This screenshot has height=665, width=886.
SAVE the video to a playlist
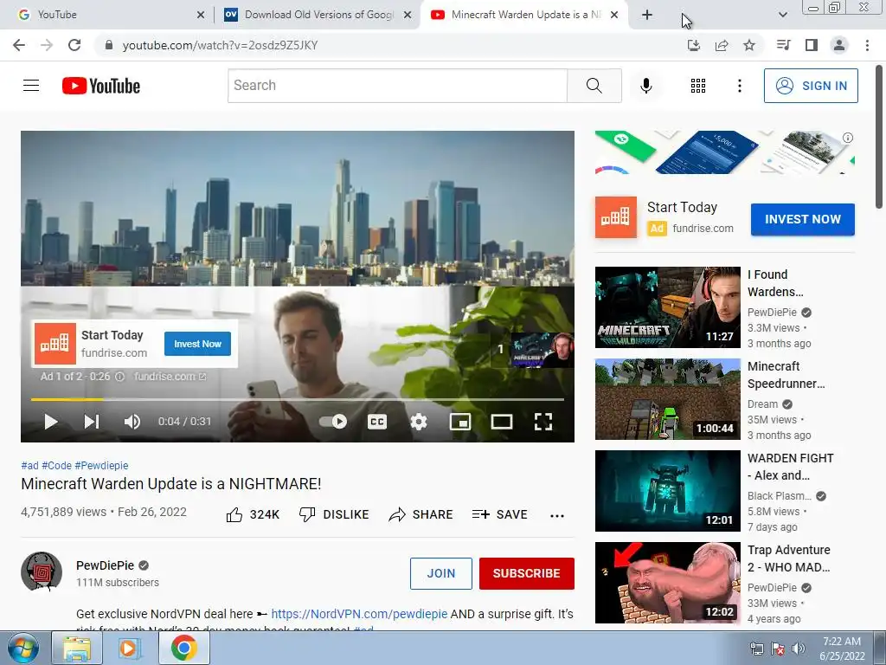499,514
